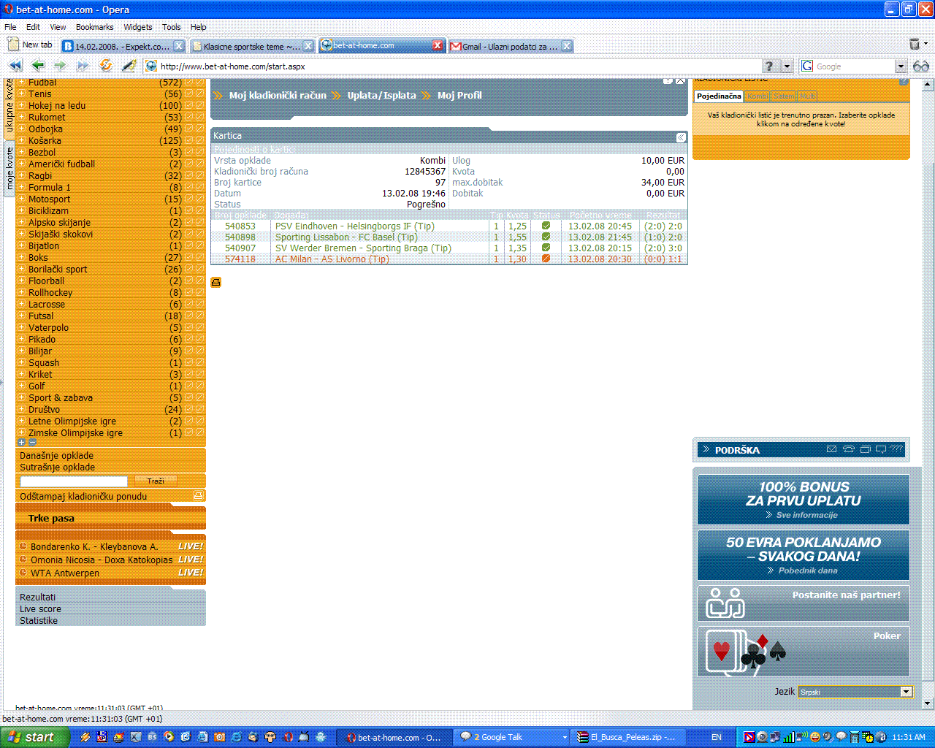This screenshot has width=935, height=748.
Task: Open the Google search engine dropdown arrow
Action: tap(900, 66)
